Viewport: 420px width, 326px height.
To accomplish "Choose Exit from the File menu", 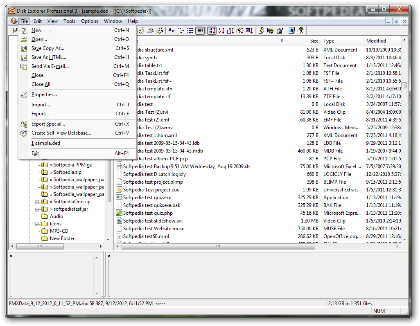I will click(77, 154).
